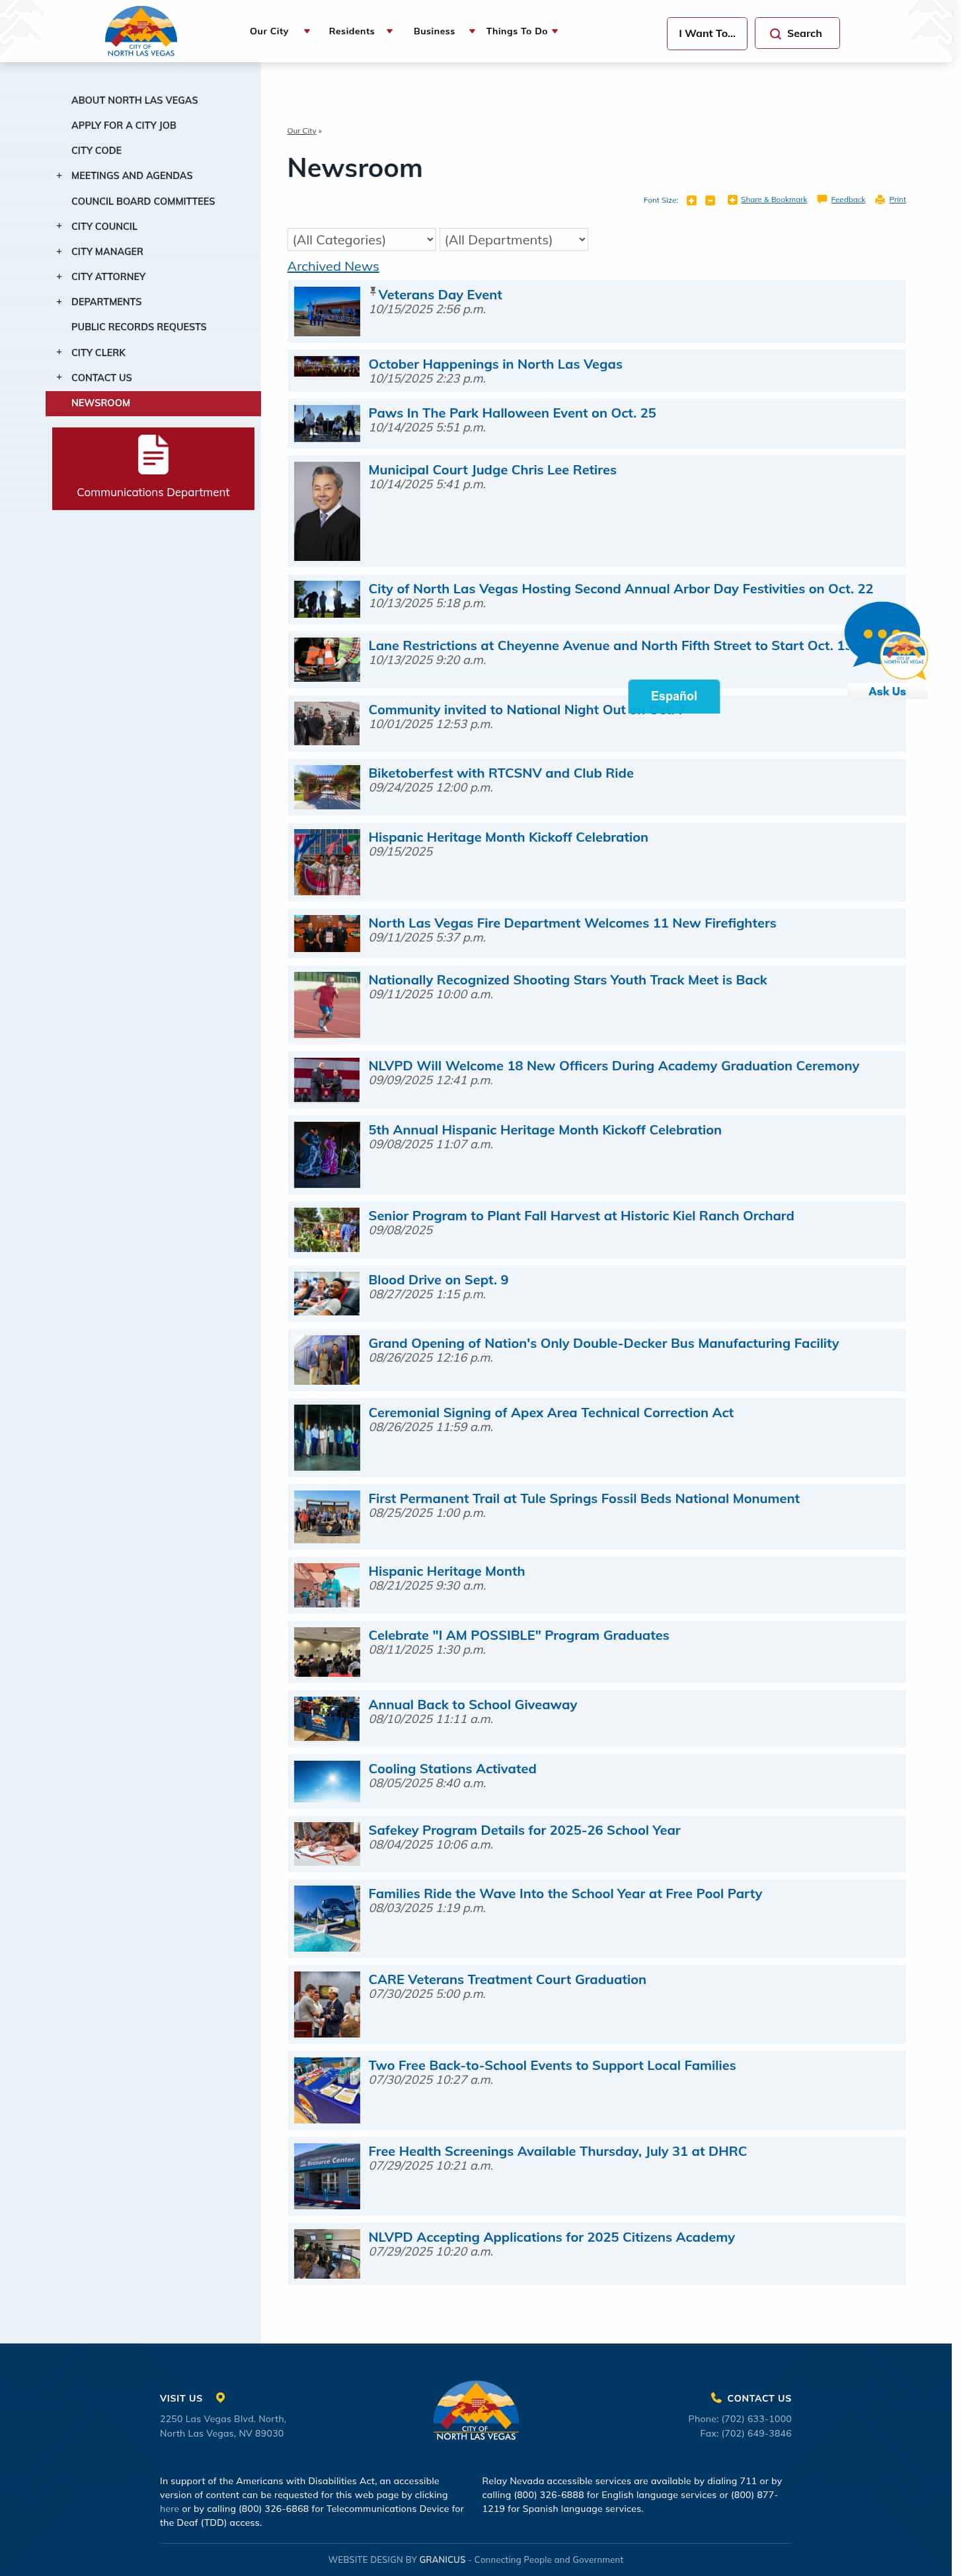This screenshot has width=961, height=2576.
Task: Expand the Things To Do menu arrow
Action: tap(555, 31)
